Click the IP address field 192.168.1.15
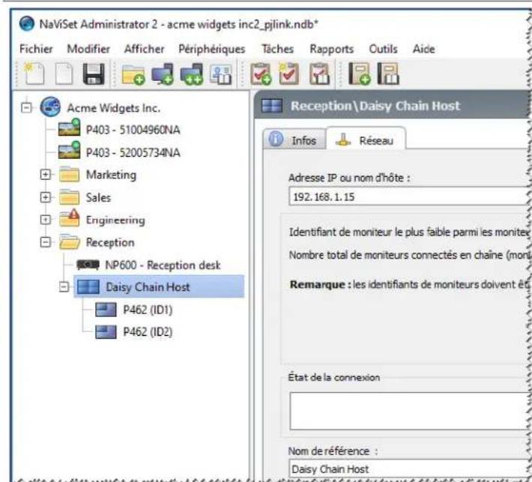Screen dimensions: 532x482 pyautogui.click(x=410, y=196)
